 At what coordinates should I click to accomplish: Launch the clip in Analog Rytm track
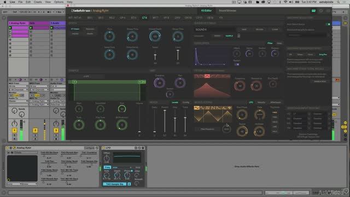coord(10,28)
